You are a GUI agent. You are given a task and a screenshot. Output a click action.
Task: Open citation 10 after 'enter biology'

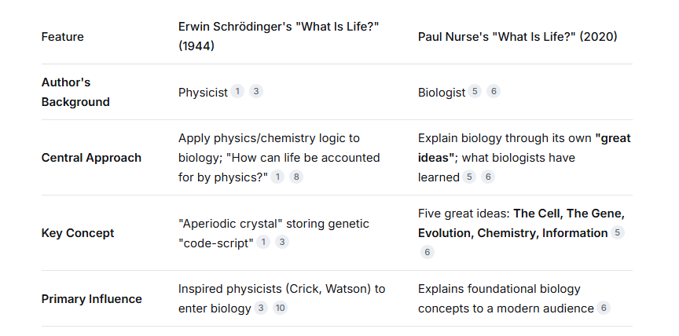[x=281, y=308]
